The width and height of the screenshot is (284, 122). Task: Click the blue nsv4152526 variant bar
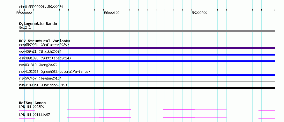click(147, 75)
